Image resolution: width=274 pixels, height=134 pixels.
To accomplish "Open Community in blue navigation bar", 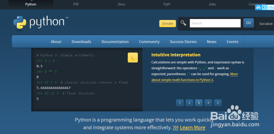I will pyautogui.click(x=149, y=42).
